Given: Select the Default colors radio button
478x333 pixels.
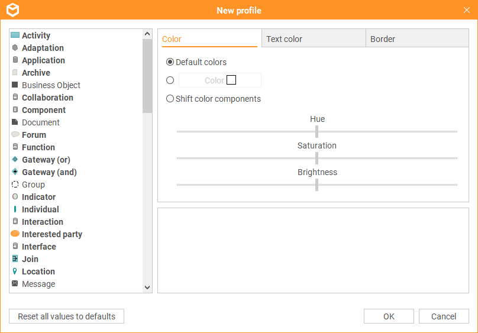Looking at the screenshot, I should click(170, 62).
